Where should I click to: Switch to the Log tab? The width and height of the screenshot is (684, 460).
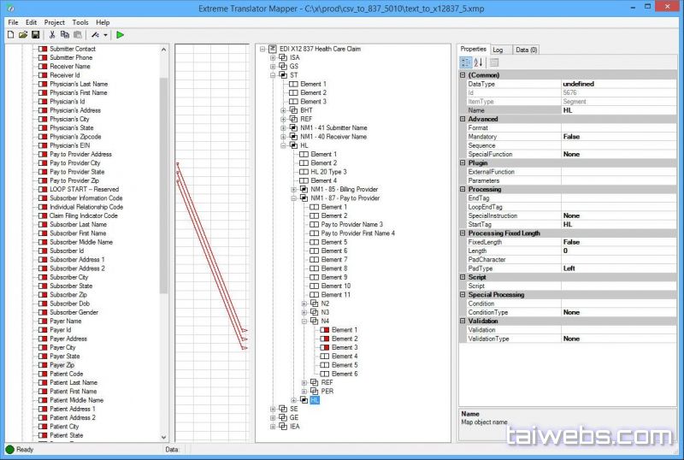click(x=498, y=50)
